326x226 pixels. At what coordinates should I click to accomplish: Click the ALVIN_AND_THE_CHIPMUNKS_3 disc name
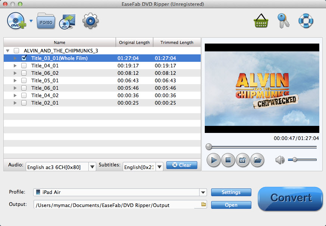pyautogui.click(x=61, y=51)
